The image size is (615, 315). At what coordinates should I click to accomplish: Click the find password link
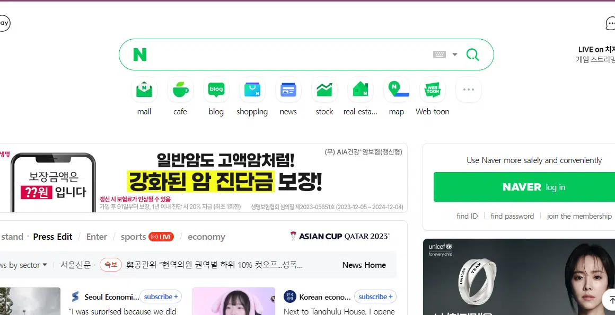[512, 216]
